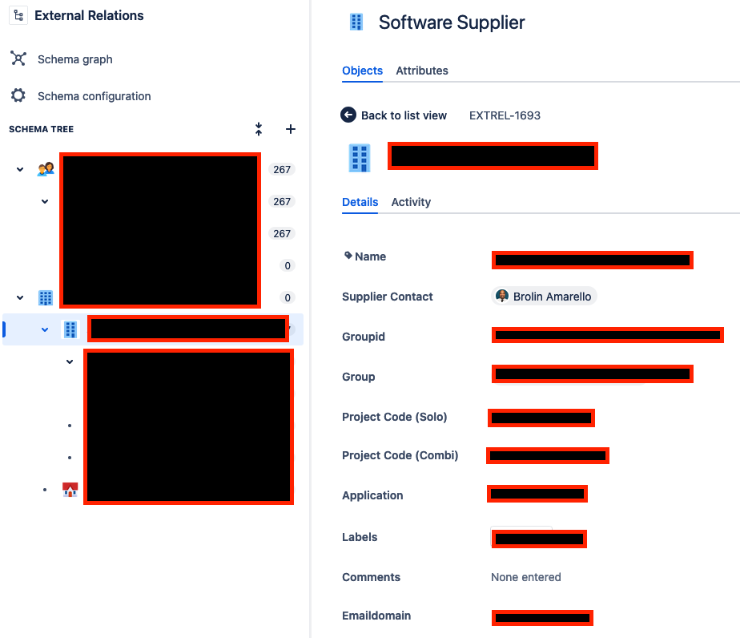Image resolution: width=740 pixels, height=638 pixels.
Task: Collapse all tree items using double-arrow icon
Action: 258,129
